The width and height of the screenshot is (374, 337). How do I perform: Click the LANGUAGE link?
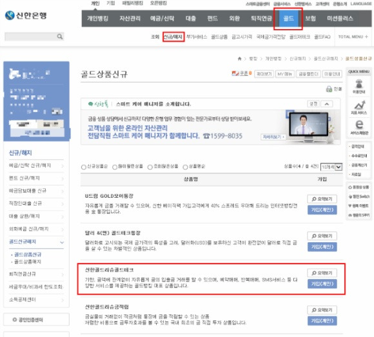360,4
